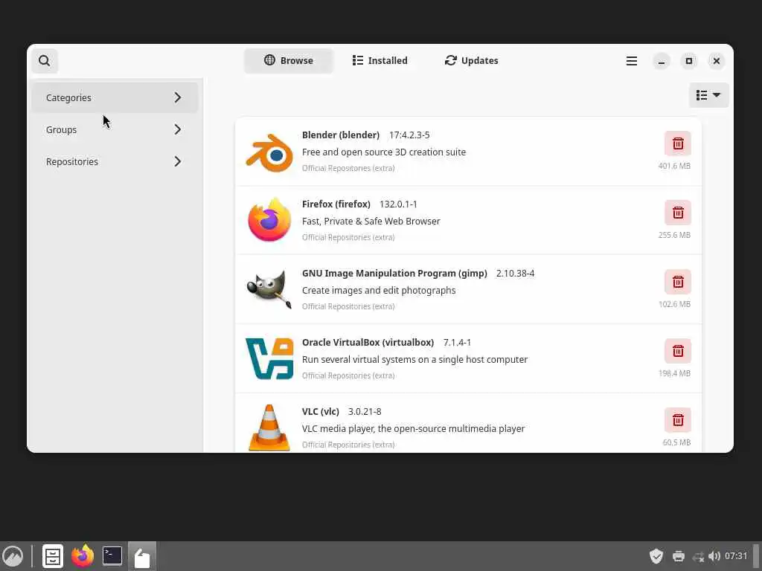Expand the Groups sidebar entry
Image resolution: width=762 pixels, height=571 pixels.
(115, 129)
